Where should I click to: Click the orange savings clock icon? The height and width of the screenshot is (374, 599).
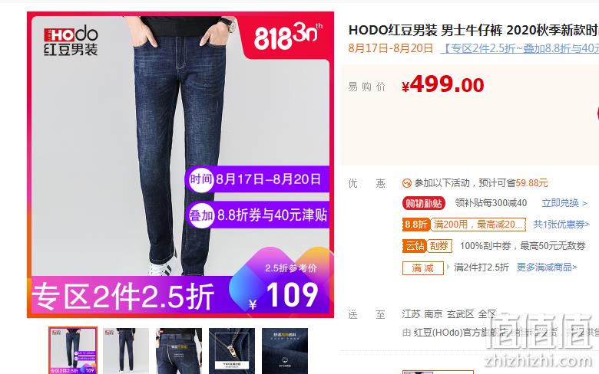(407, 183)
